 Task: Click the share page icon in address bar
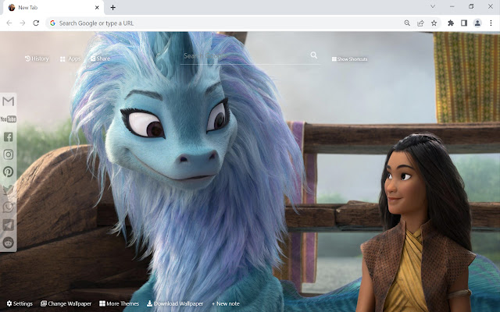click(x=420, y=23)
